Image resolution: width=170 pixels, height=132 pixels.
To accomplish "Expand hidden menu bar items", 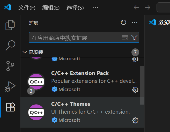I will coord(95,7).
